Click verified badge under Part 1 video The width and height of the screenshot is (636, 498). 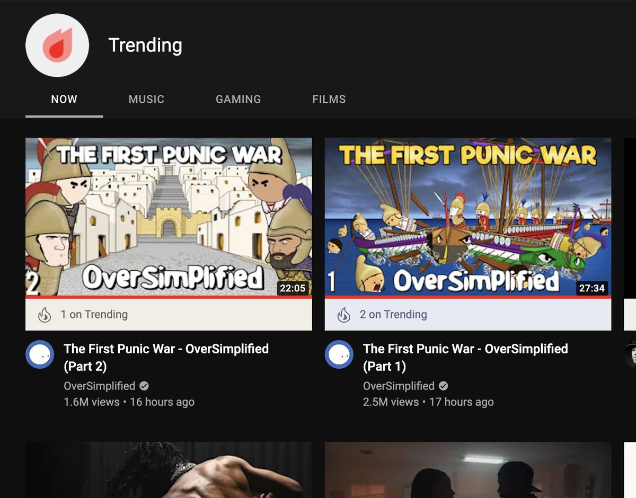(x=444, y=386)
